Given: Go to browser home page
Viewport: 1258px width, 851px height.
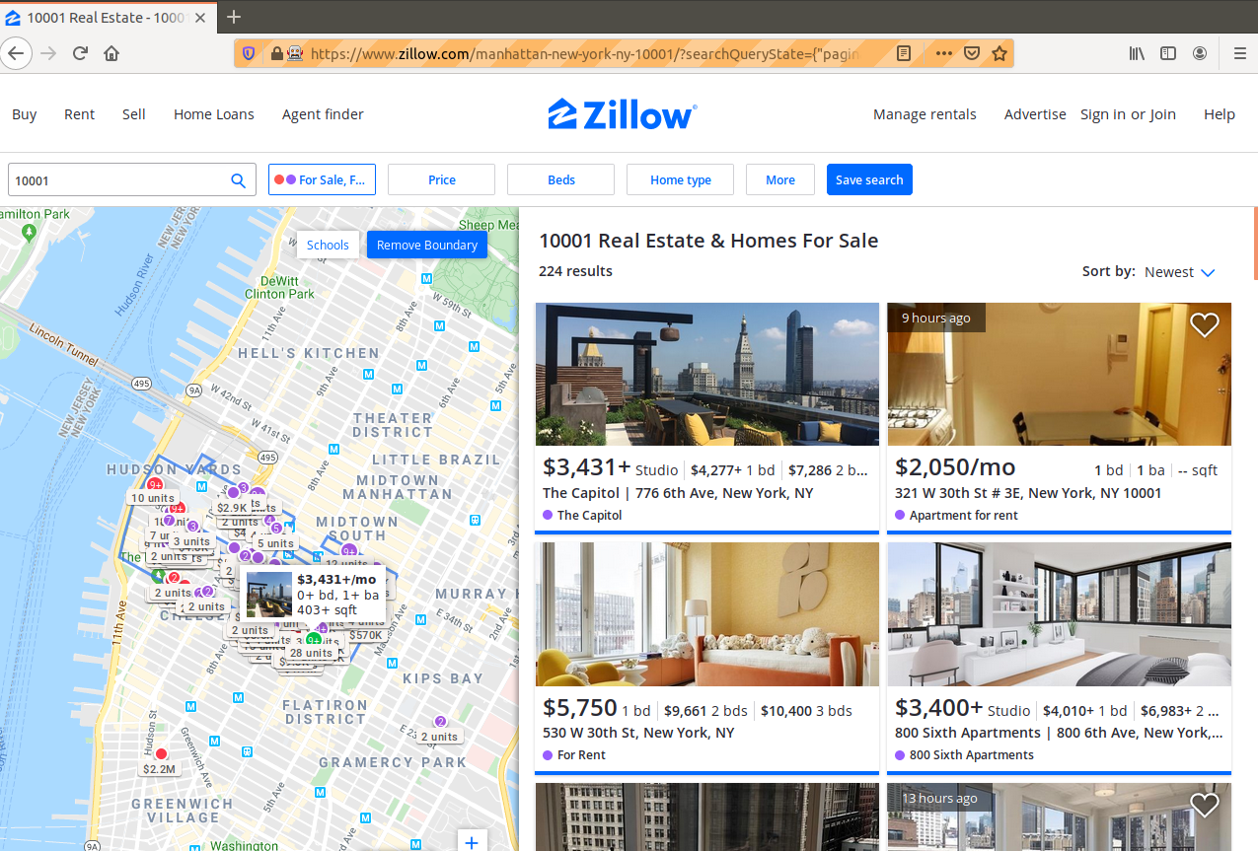Looking at the screenshot, I should click(111, 53).
